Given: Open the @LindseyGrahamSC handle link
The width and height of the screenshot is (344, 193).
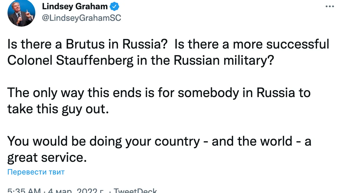Looking at the screenshot, I should tap(81, 18).
